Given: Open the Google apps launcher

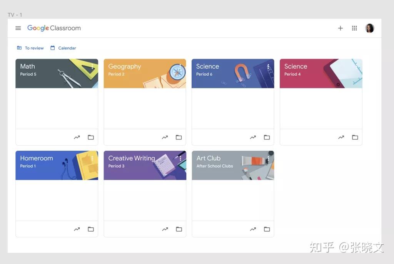Looking at the screenshot, I should click(354, 28).
